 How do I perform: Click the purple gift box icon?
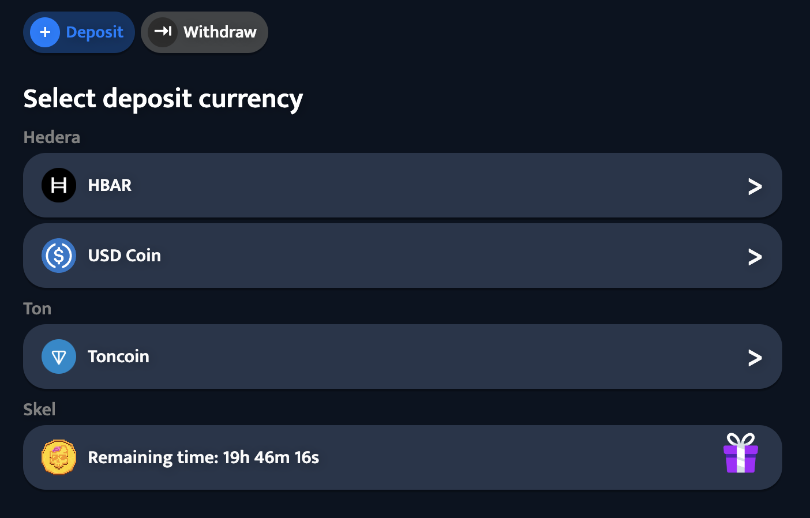741,453
